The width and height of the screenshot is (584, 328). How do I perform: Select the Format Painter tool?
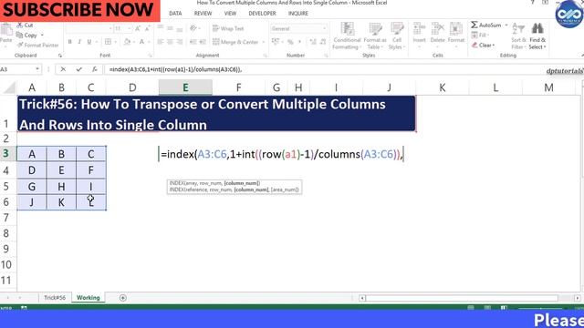tap(37, 45)
